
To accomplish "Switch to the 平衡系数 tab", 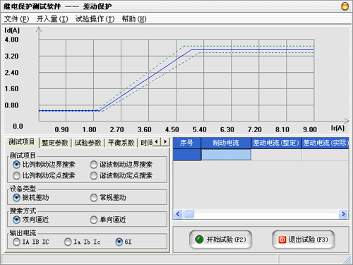I will [121, 143].
